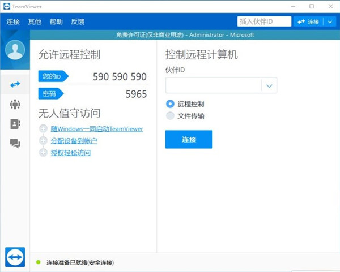Click the 您的ID label tag
340x272 pixels.
coord(53,76)
